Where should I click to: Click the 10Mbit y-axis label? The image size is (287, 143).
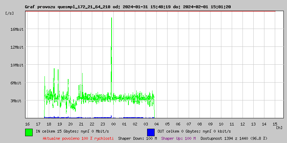point(17,65)
